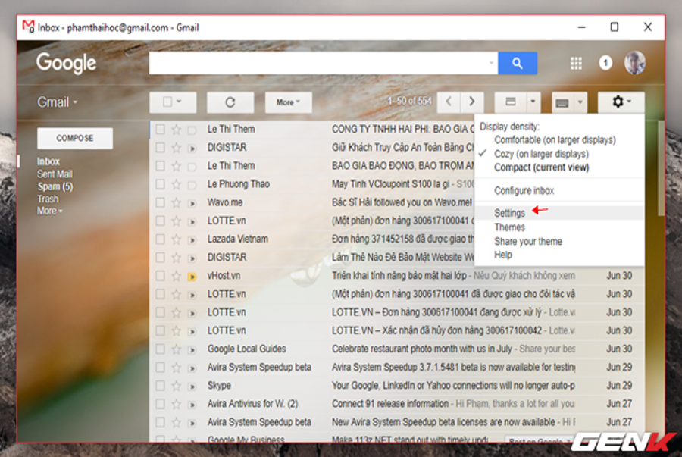Select the Skype email checkbox
This screenshot has height=457, width=682.
coord(160,385)
